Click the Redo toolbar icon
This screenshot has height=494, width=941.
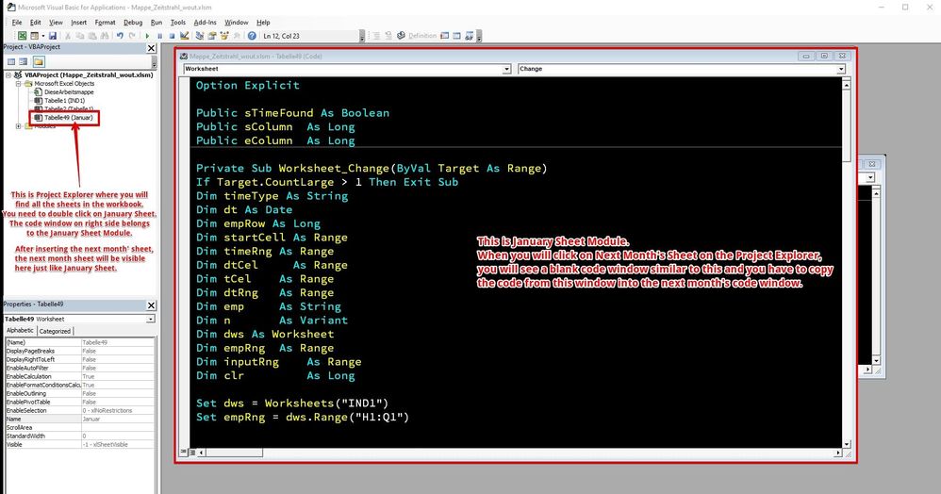click(132, 36)
